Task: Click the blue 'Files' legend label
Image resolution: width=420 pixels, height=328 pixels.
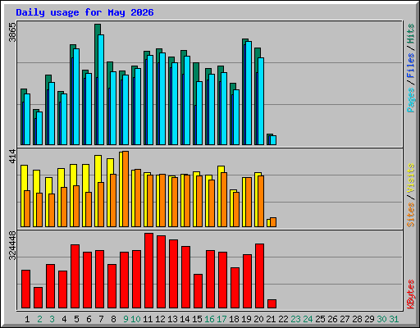Action: [410, 66]
